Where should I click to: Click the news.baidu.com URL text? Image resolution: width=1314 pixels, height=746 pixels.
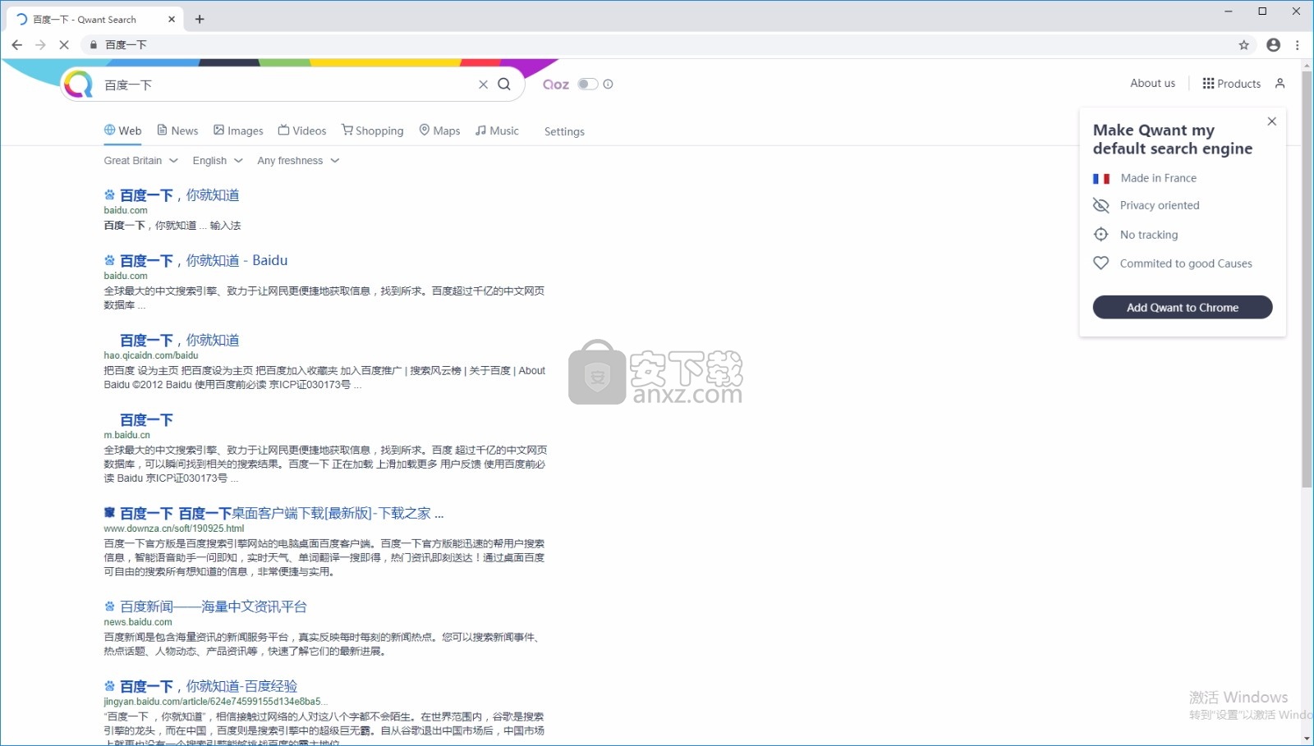138,622
